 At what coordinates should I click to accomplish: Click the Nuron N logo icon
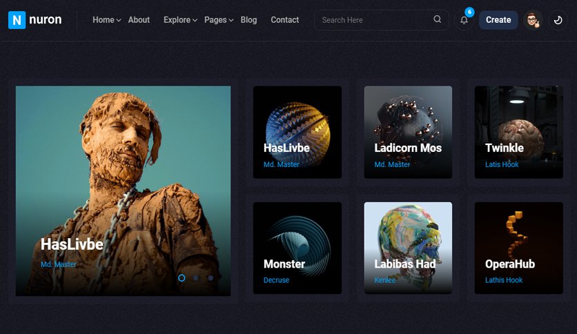[17, 20]
